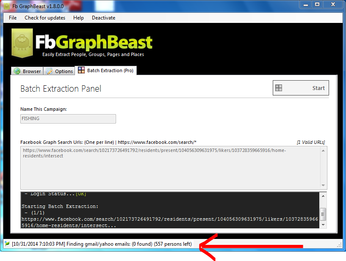Viewport: 346px width, 261px height.
Task: Switch to the Options tab
Action: tap(59, 71)
